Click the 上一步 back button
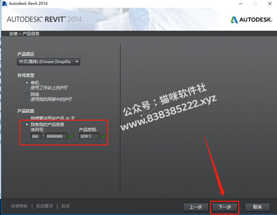This screenshot has width=277, height=215. point(196,207)
